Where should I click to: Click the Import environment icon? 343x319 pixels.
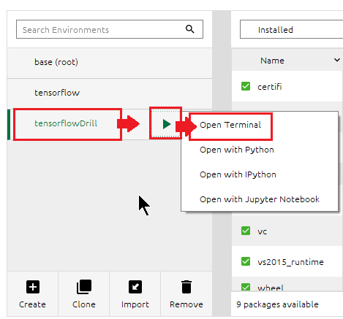(135, 287)
